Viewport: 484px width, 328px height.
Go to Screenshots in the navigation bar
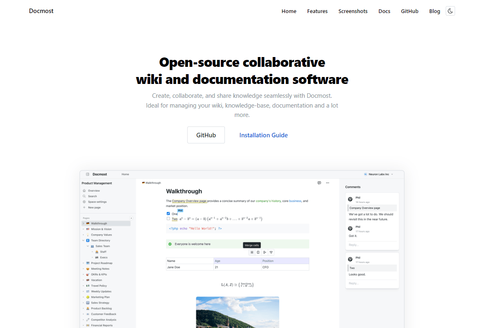pos(353,11)
